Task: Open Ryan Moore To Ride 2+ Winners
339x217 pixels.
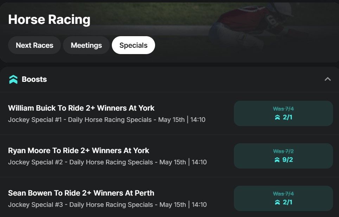Action: [x=78, y=151]
